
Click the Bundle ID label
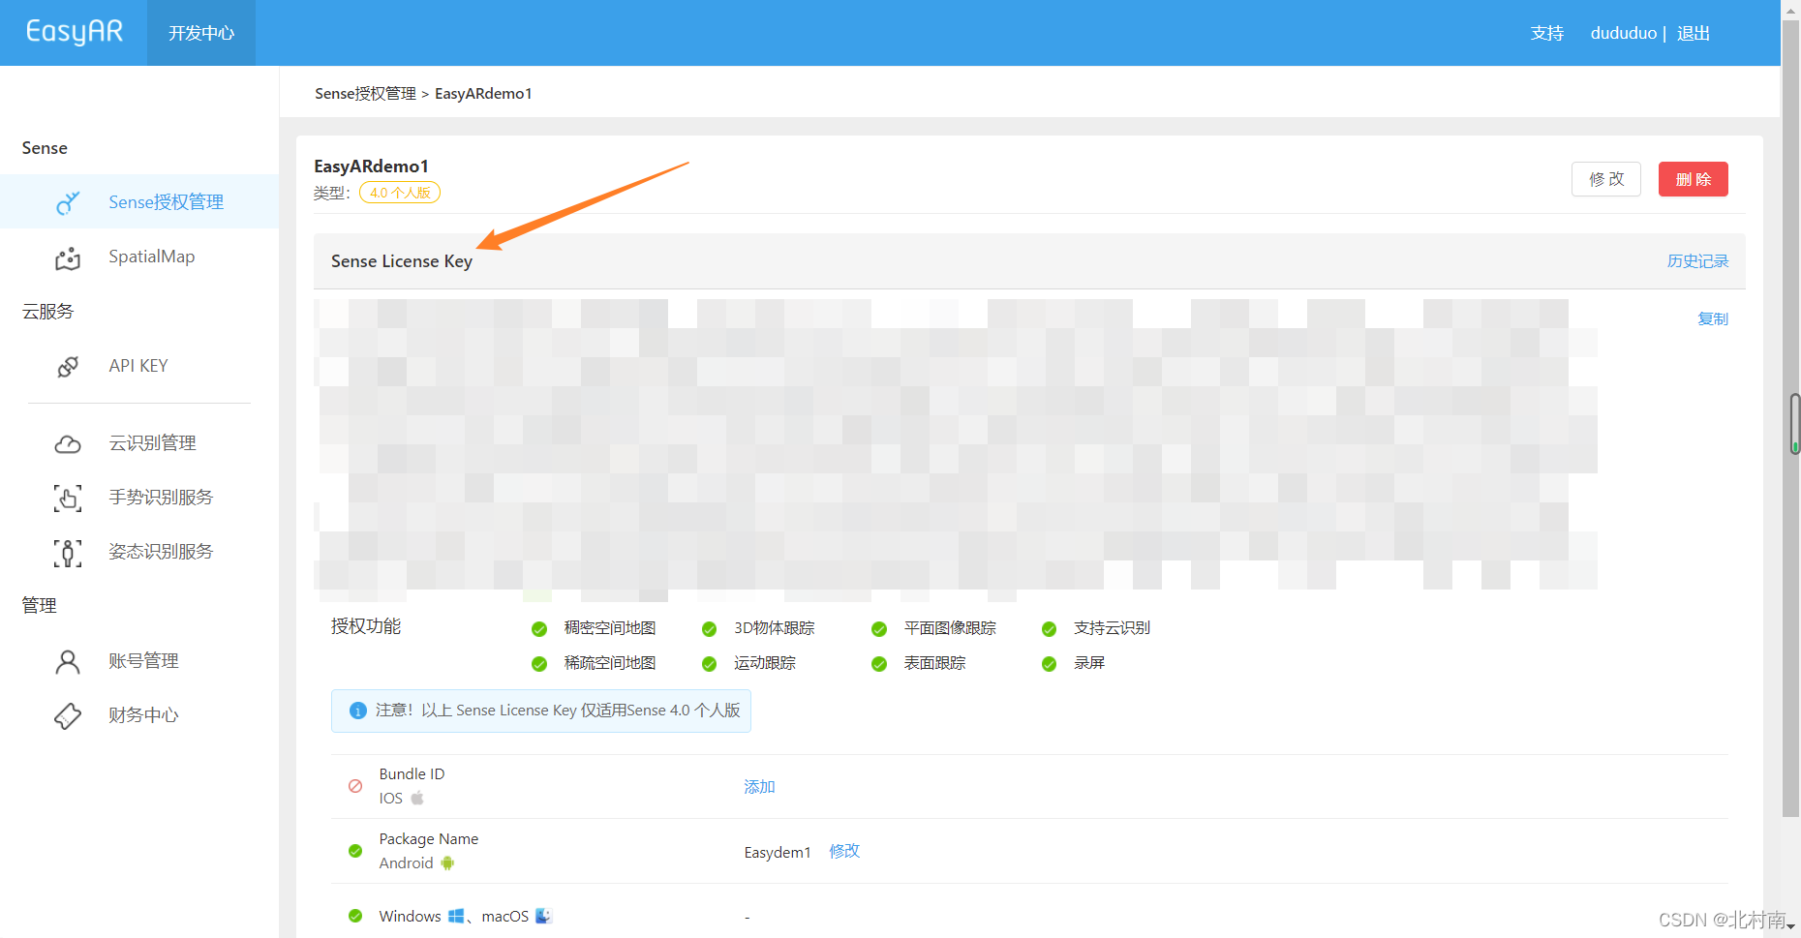[412, 774]
